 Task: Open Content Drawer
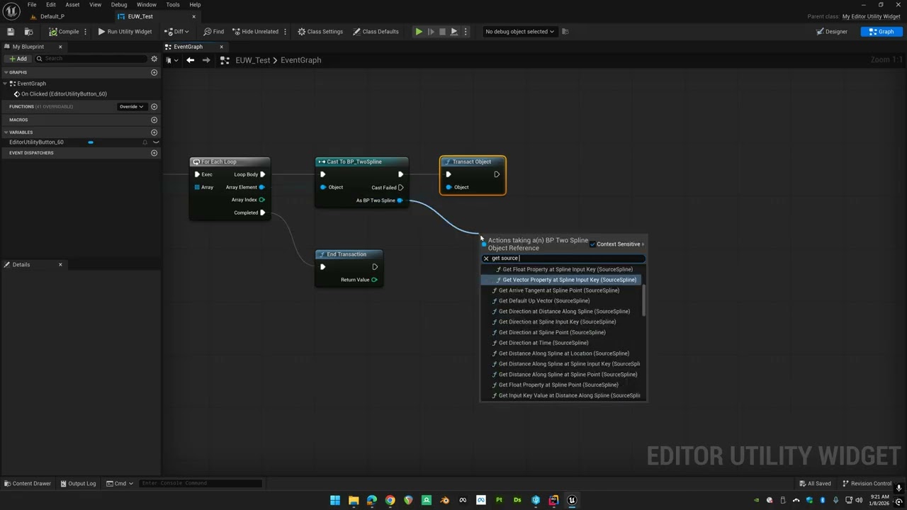28,484
